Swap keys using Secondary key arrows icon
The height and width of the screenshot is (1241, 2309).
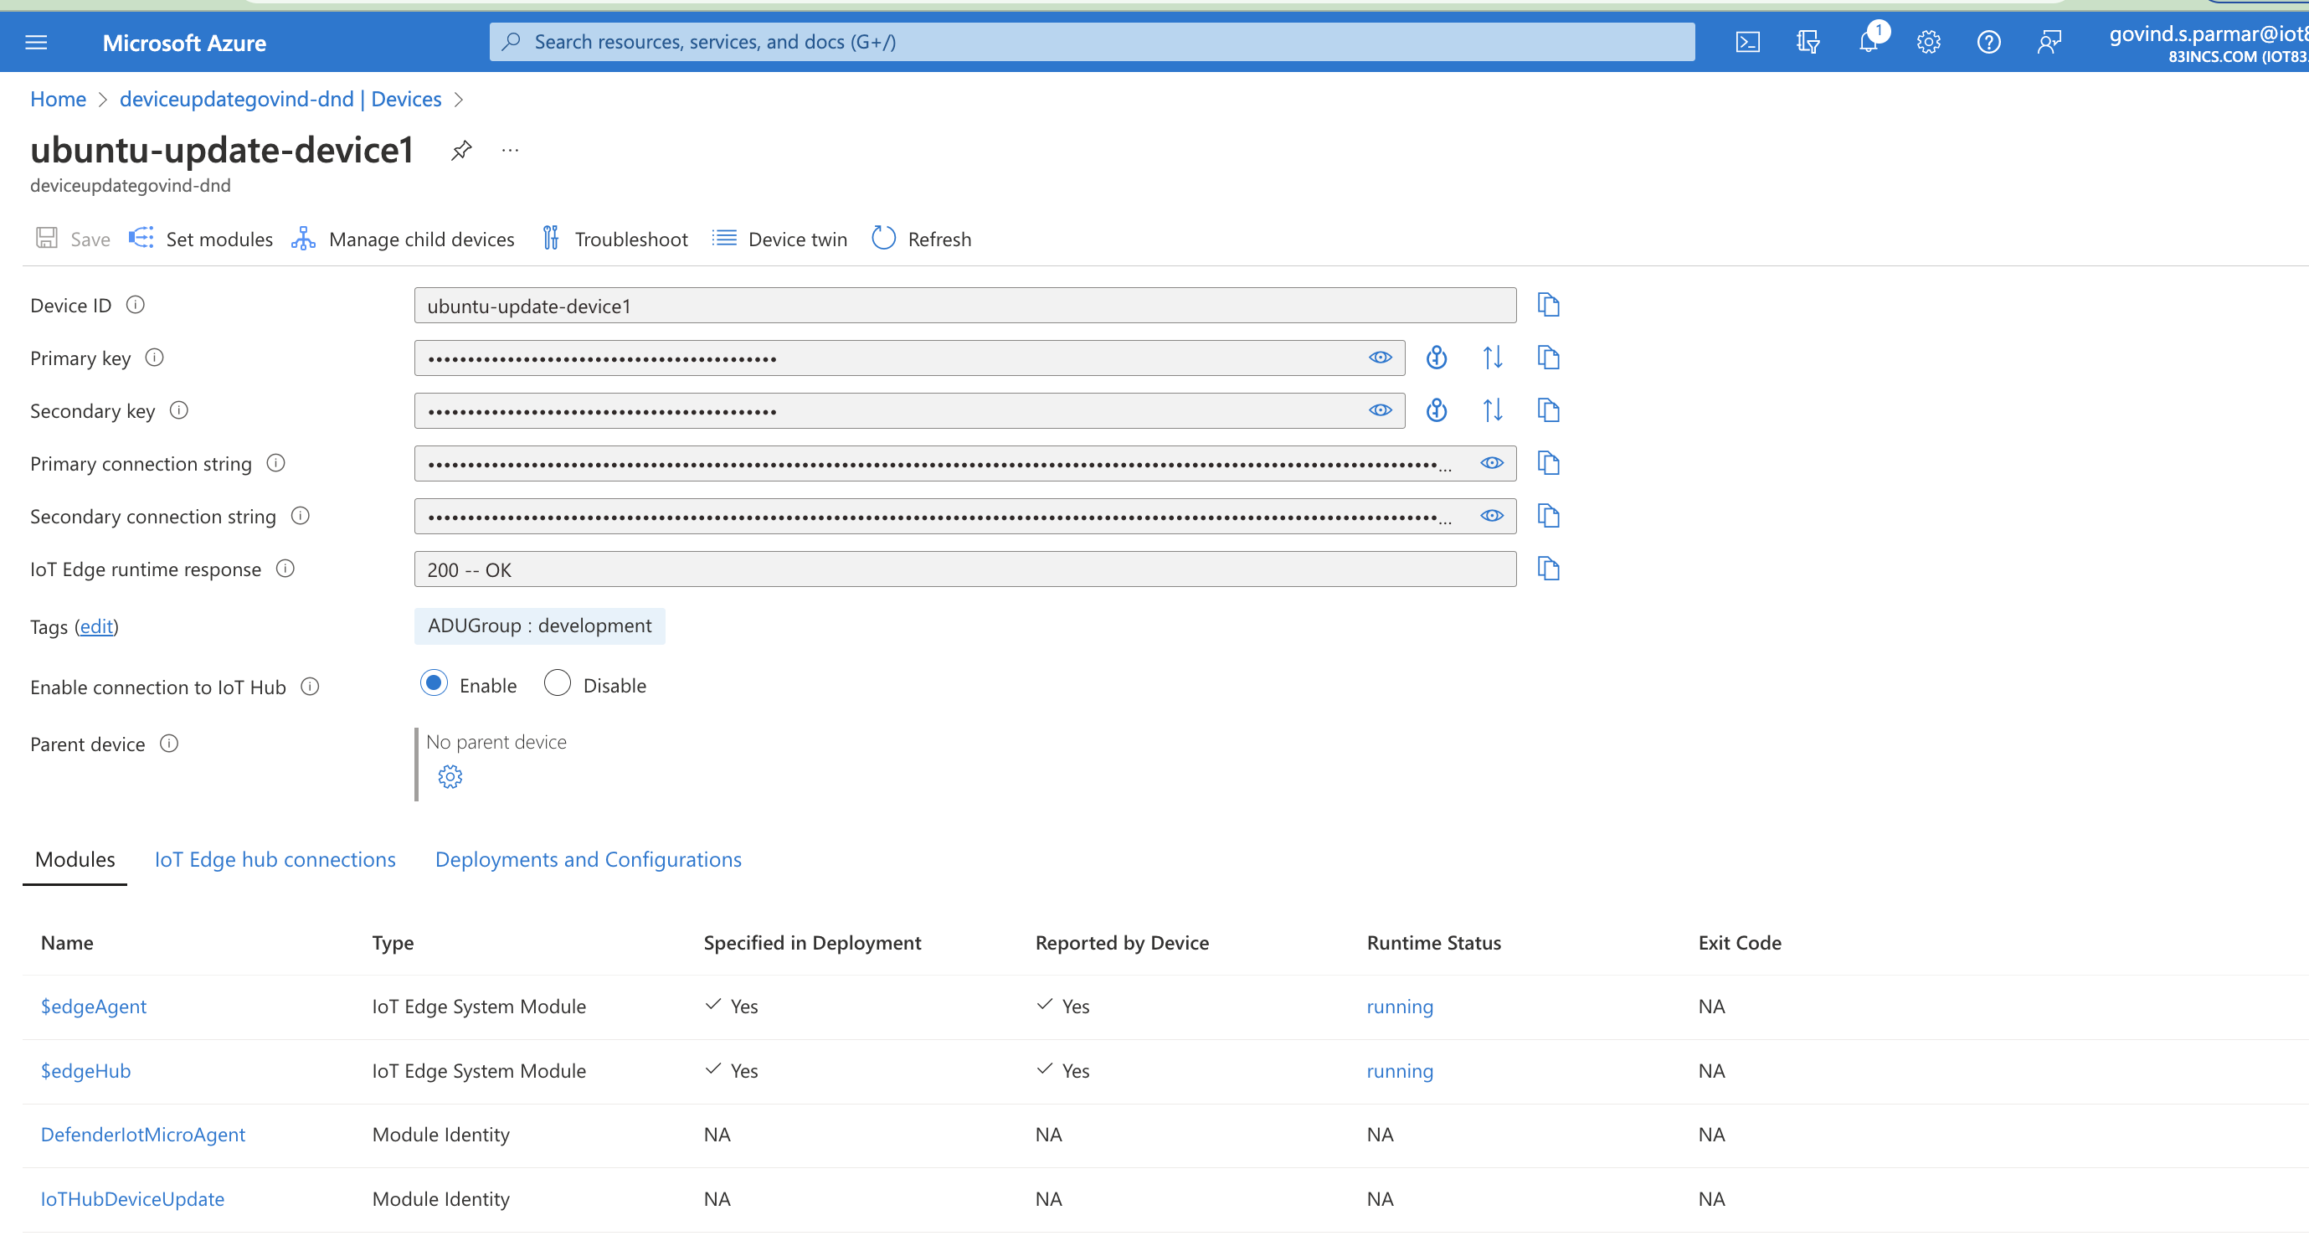(x=1493, y=410)
